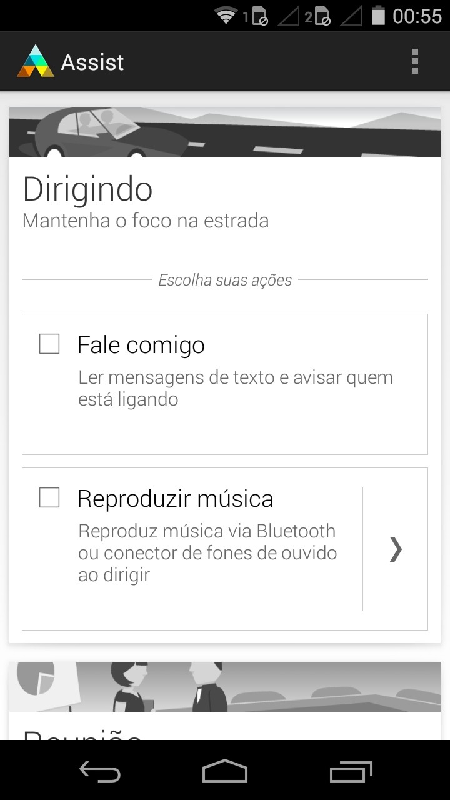This screenshot has height=800, width=450.
Task: Tap the meeting banner illustration
Action: [225, 686]
